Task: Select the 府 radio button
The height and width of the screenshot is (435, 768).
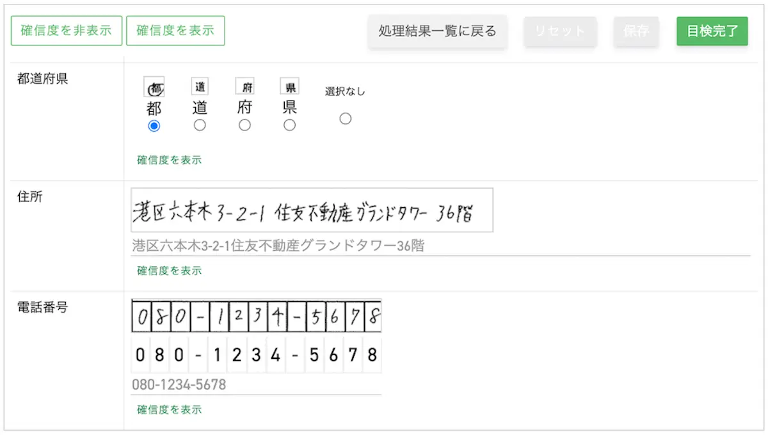Action: [244, 125]
